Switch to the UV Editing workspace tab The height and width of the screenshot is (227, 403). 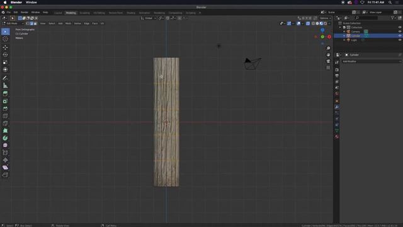tap(99, 13)
